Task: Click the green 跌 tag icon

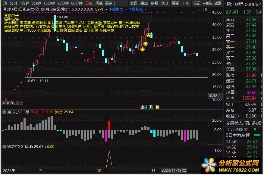Action: [151, 107]
